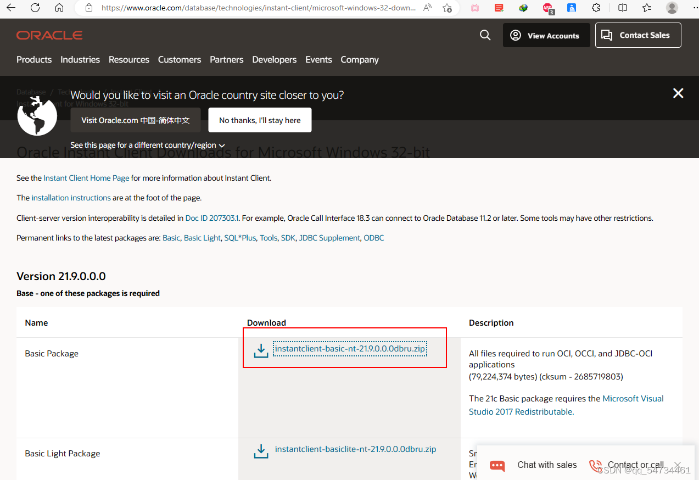699x480 pixels.
Task: Go back using the browser back arrow
Action: point(11,8)
